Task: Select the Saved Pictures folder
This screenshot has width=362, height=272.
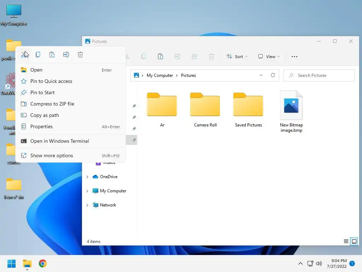Action: (x=249, y=110)
